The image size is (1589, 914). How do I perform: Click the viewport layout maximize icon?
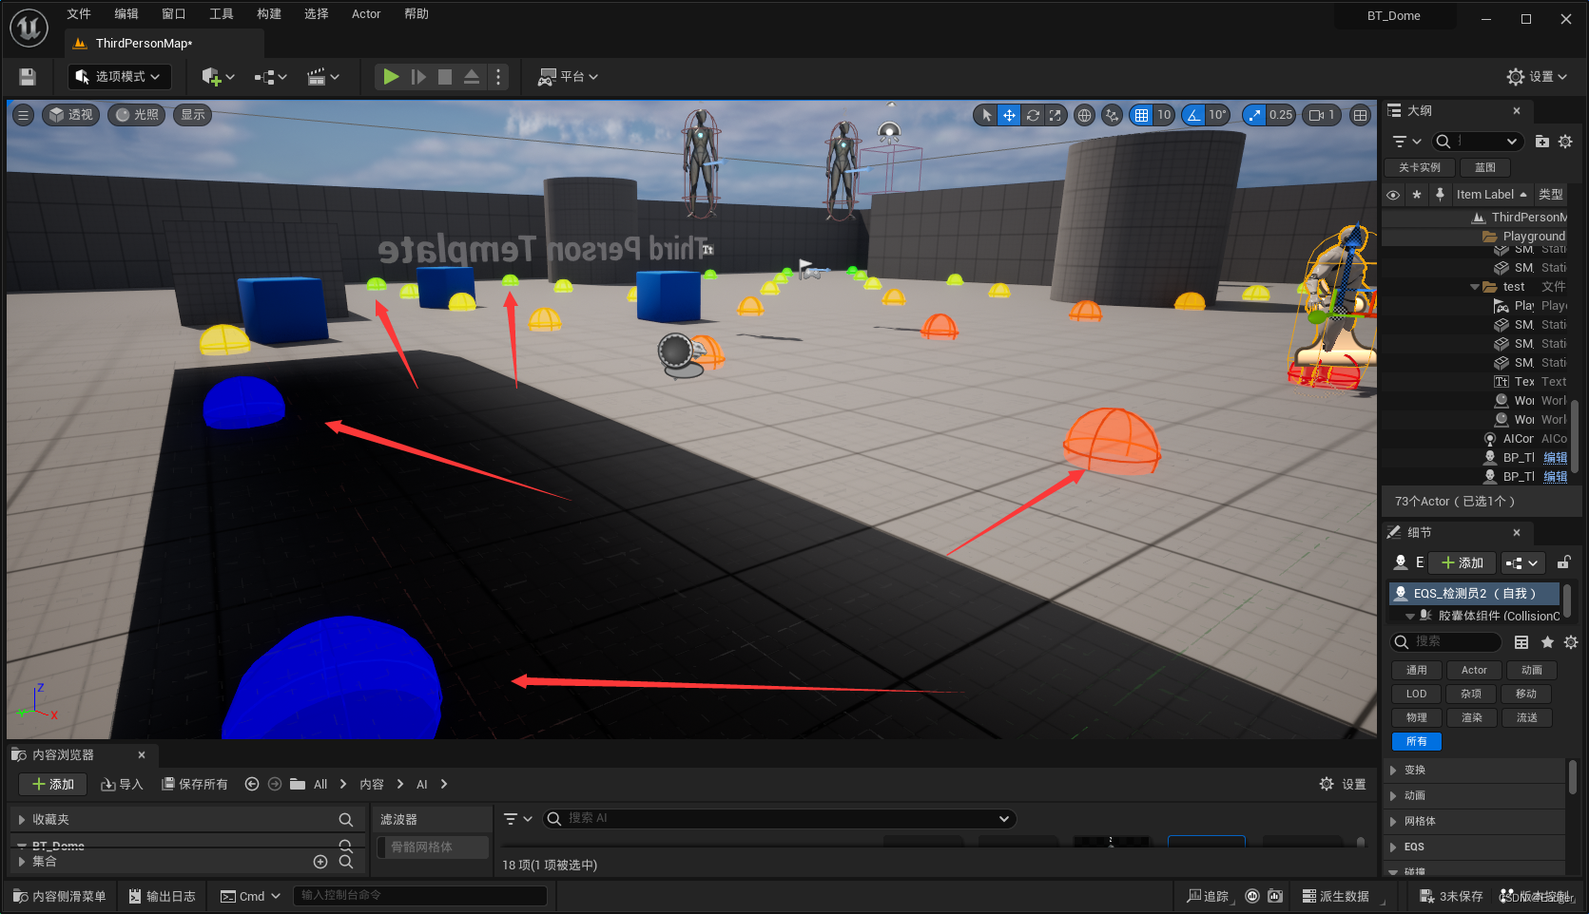1361,115
